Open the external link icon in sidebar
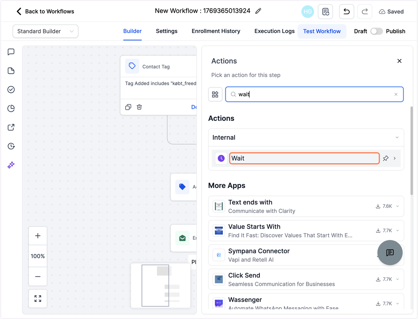Image resolution: width=418 pixels, height=319 pixels. pos(11,127)
